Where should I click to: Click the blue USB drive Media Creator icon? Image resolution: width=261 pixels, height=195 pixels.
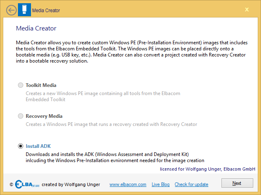tap(24, 10)
